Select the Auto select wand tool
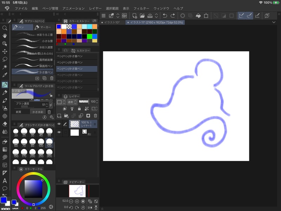 click(5, 67)
